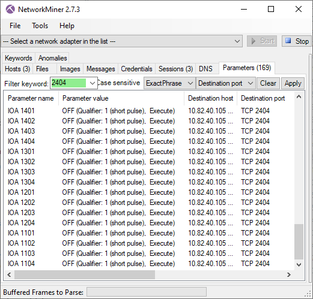Click the filter keyword field containing 2404
The width and height of the screenshot is (313, 299).
point(68,83)
